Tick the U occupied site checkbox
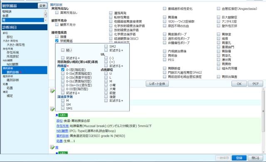The width and height of the screenshot is (266, 162). tap(106, 73)
